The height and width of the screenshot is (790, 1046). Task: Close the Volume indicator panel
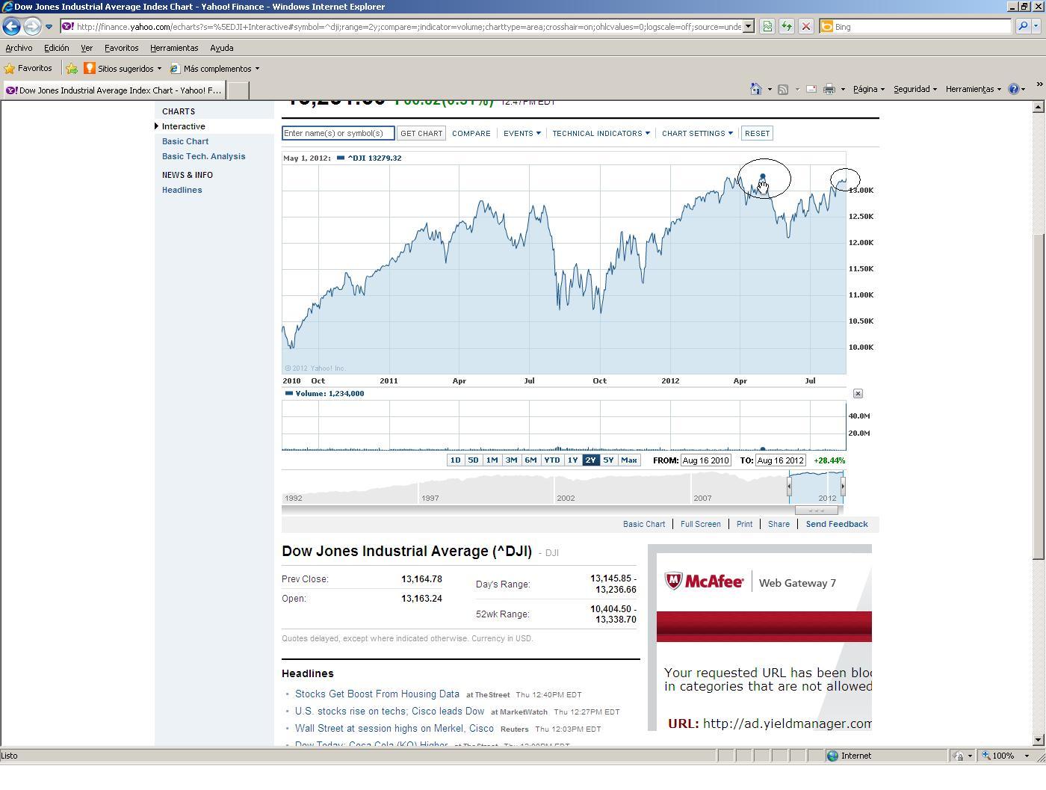point(858,393)
